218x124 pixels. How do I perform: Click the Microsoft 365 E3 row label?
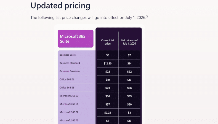tap(69, 96)
